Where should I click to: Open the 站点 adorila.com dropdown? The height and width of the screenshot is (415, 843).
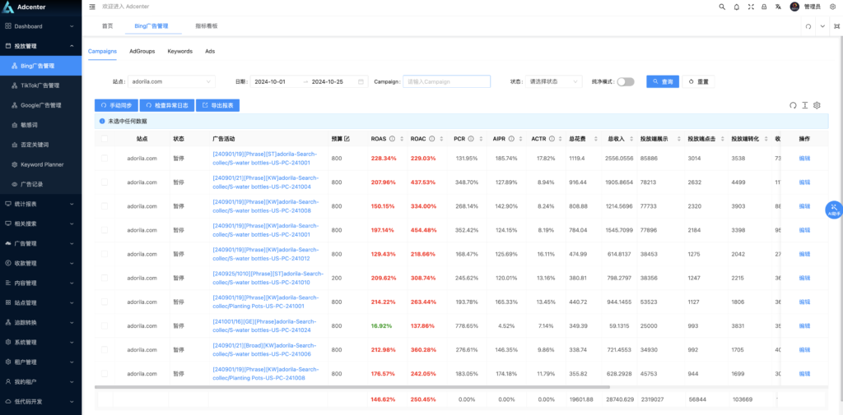pyautogui.click(x=171, y=81)
